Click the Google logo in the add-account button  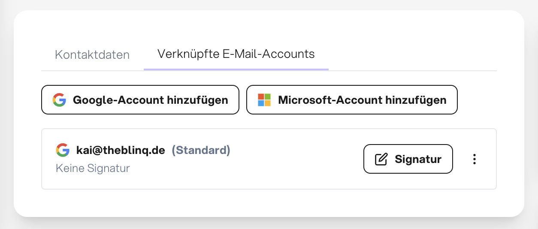point(59,100)
